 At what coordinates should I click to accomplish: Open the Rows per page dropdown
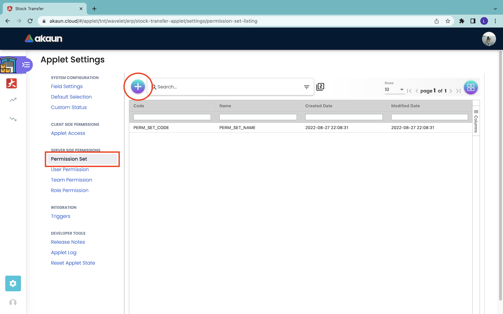(394, 90)
